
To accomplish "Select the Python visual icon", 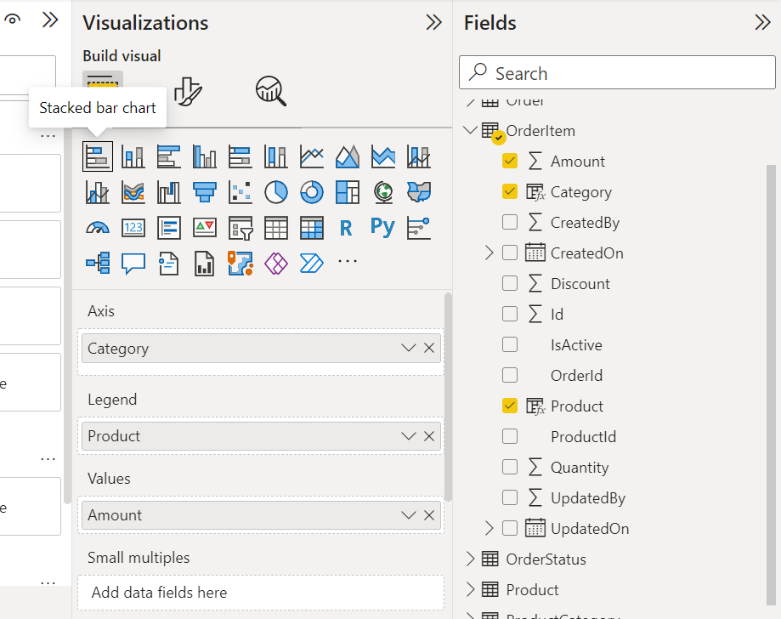I will pos(382,228).
